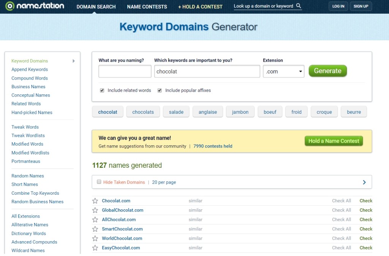Image resolution: width=389 pixels, height=256 pixels.
Task: Open Business Names in the sidebar
Action: tap(28, 87)
